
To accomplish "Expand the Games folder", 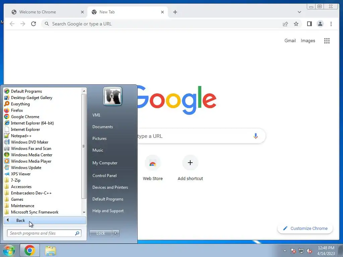I will 17,199.
